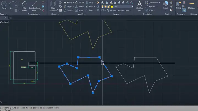
Task: Click Move to Another Layer
Action: point(118,10)
